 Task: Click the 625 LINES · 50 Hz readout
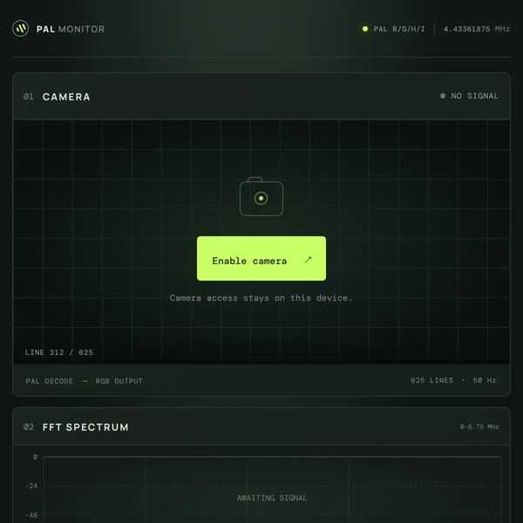(x=453, y=380)
